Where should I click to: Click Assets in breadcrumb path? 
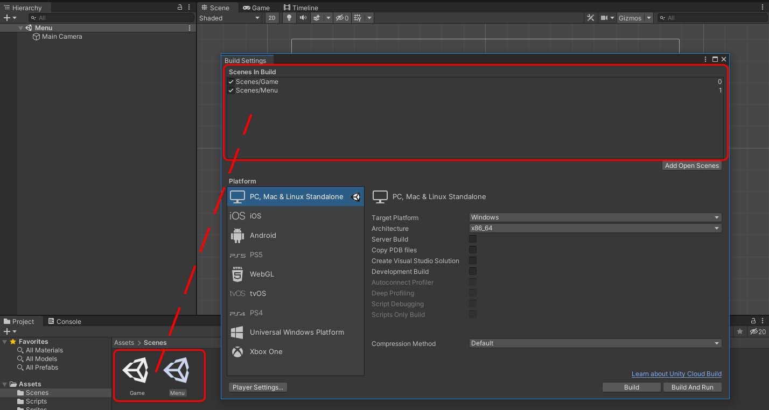(x=124, y=343)
